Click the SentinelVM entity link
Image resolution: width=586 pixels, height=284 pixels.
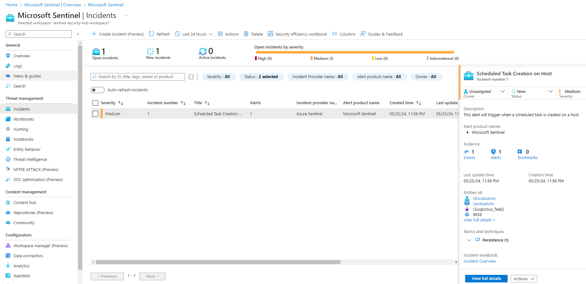[x=483, y=204]
